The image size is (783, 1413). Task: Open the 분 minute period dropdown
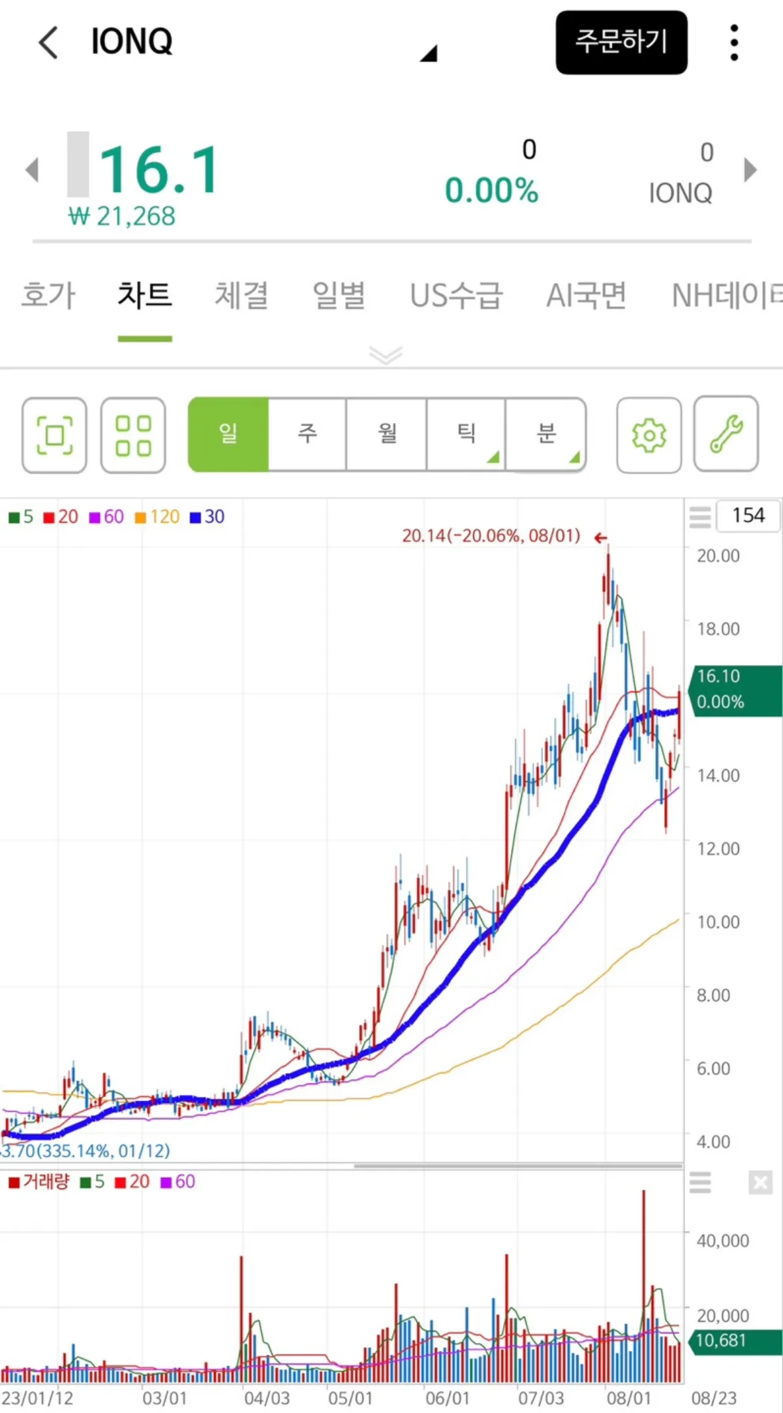pyautogui.click(x=545, y=434)
